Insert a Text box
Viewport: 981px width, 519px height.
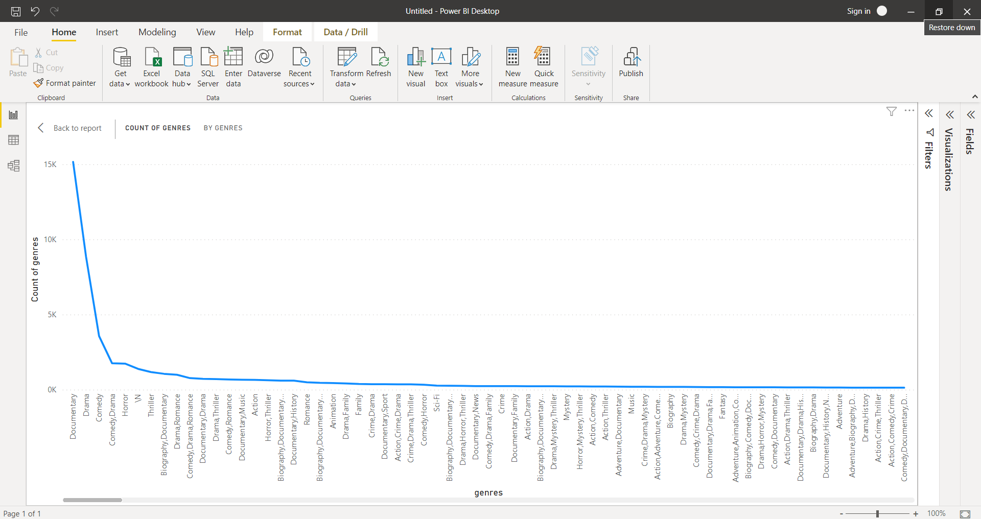441,66
